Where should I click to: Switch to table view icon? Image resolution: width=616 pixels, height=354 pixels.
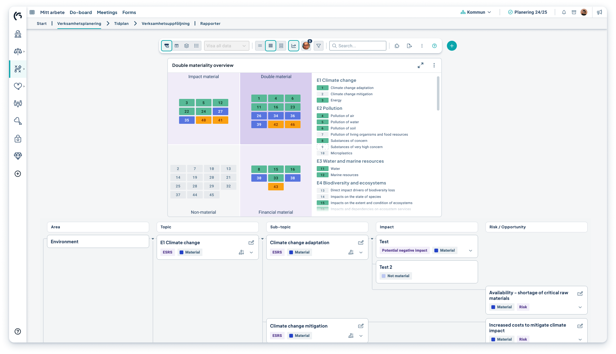(x=177, y=46)
